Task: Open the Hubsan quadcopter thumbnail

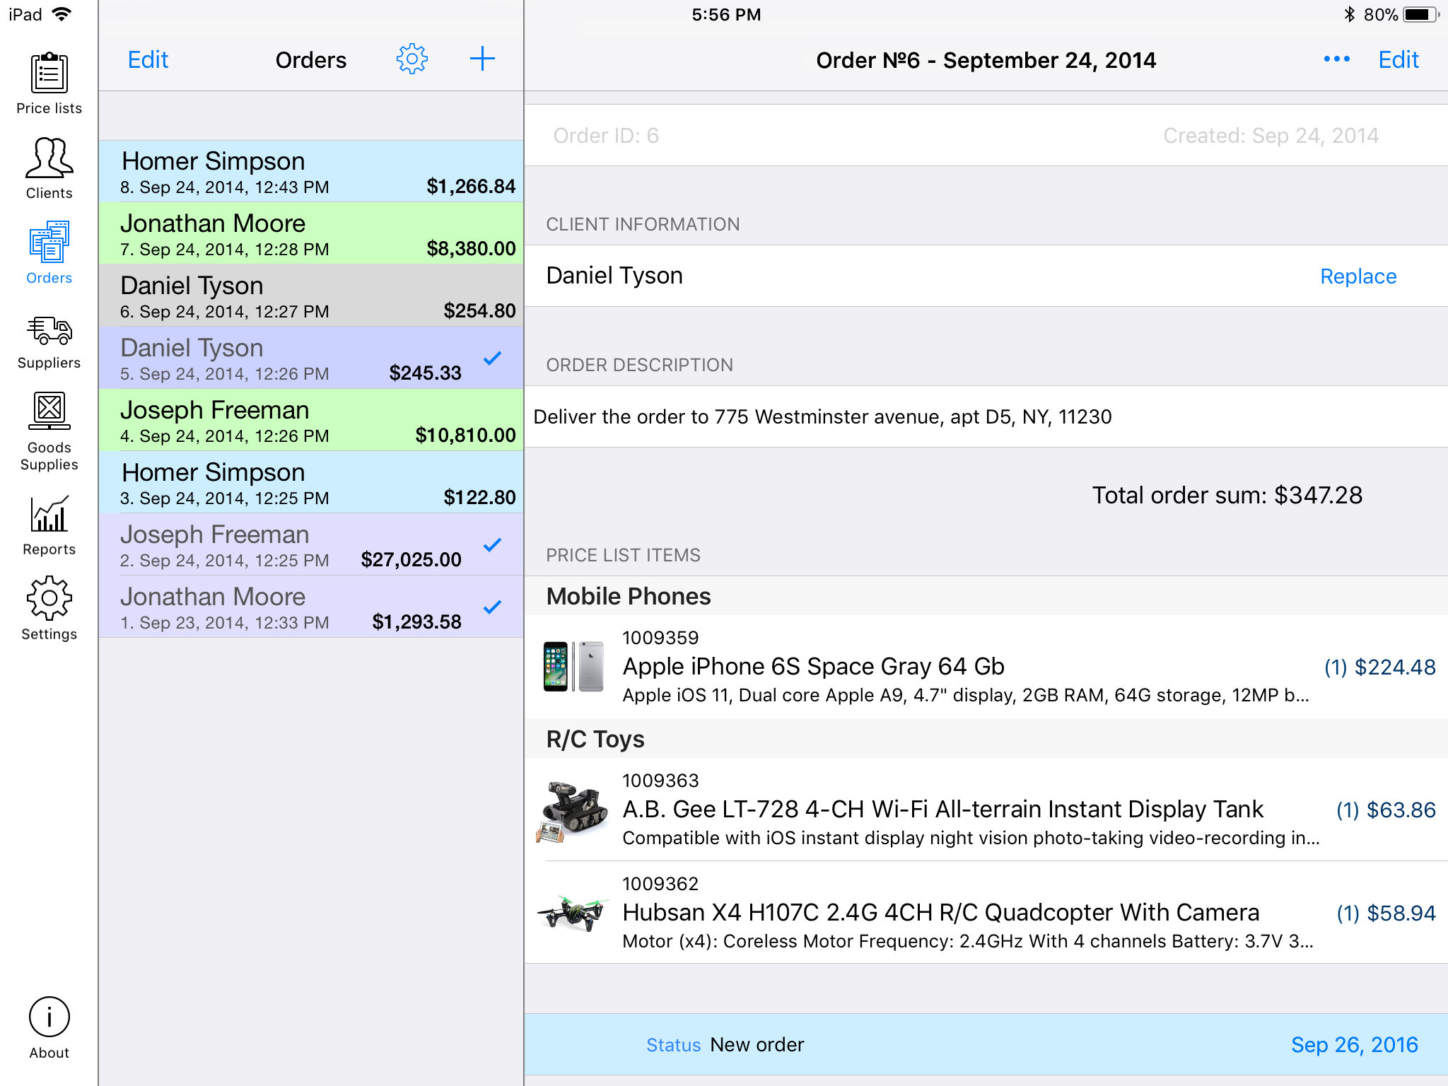Action: (x=572, y=912)
